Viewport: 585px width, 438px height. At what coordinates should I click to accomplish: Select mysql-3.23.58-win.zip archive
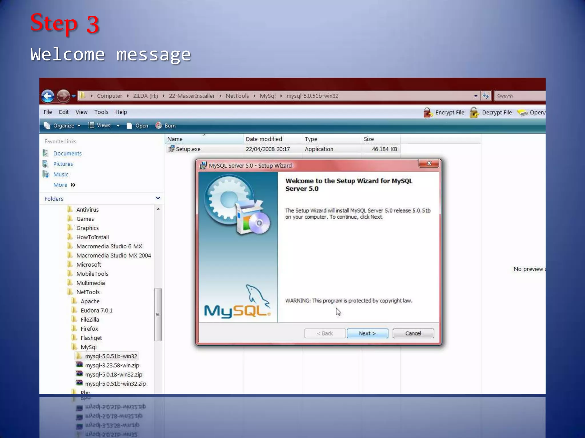pyautogui.click(x=112, y=365)
